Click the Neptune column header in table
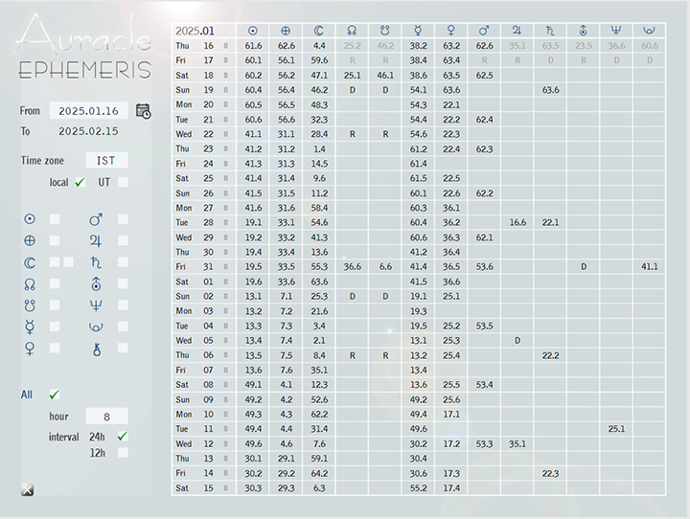The height and width of the screenshot is (519, 690). (615, 31)
